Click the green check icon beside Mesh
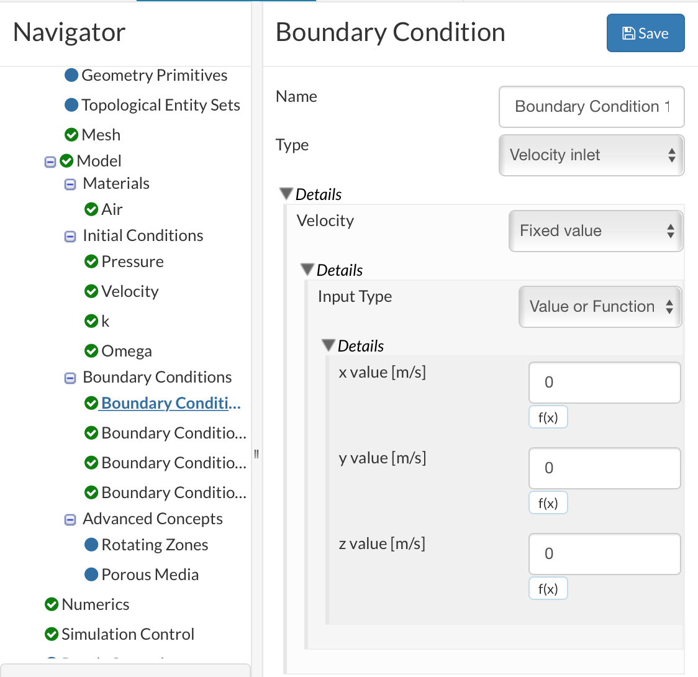 [x=71, y=135]
